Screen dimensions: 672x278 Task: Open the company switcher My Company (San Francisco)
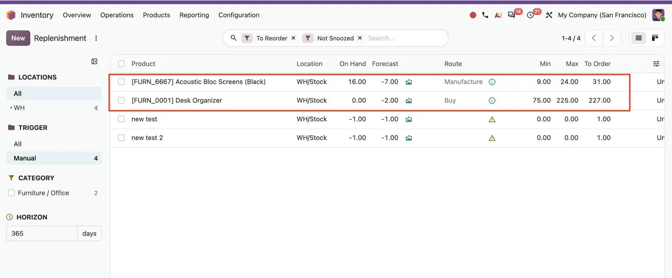tap(602, 15)
